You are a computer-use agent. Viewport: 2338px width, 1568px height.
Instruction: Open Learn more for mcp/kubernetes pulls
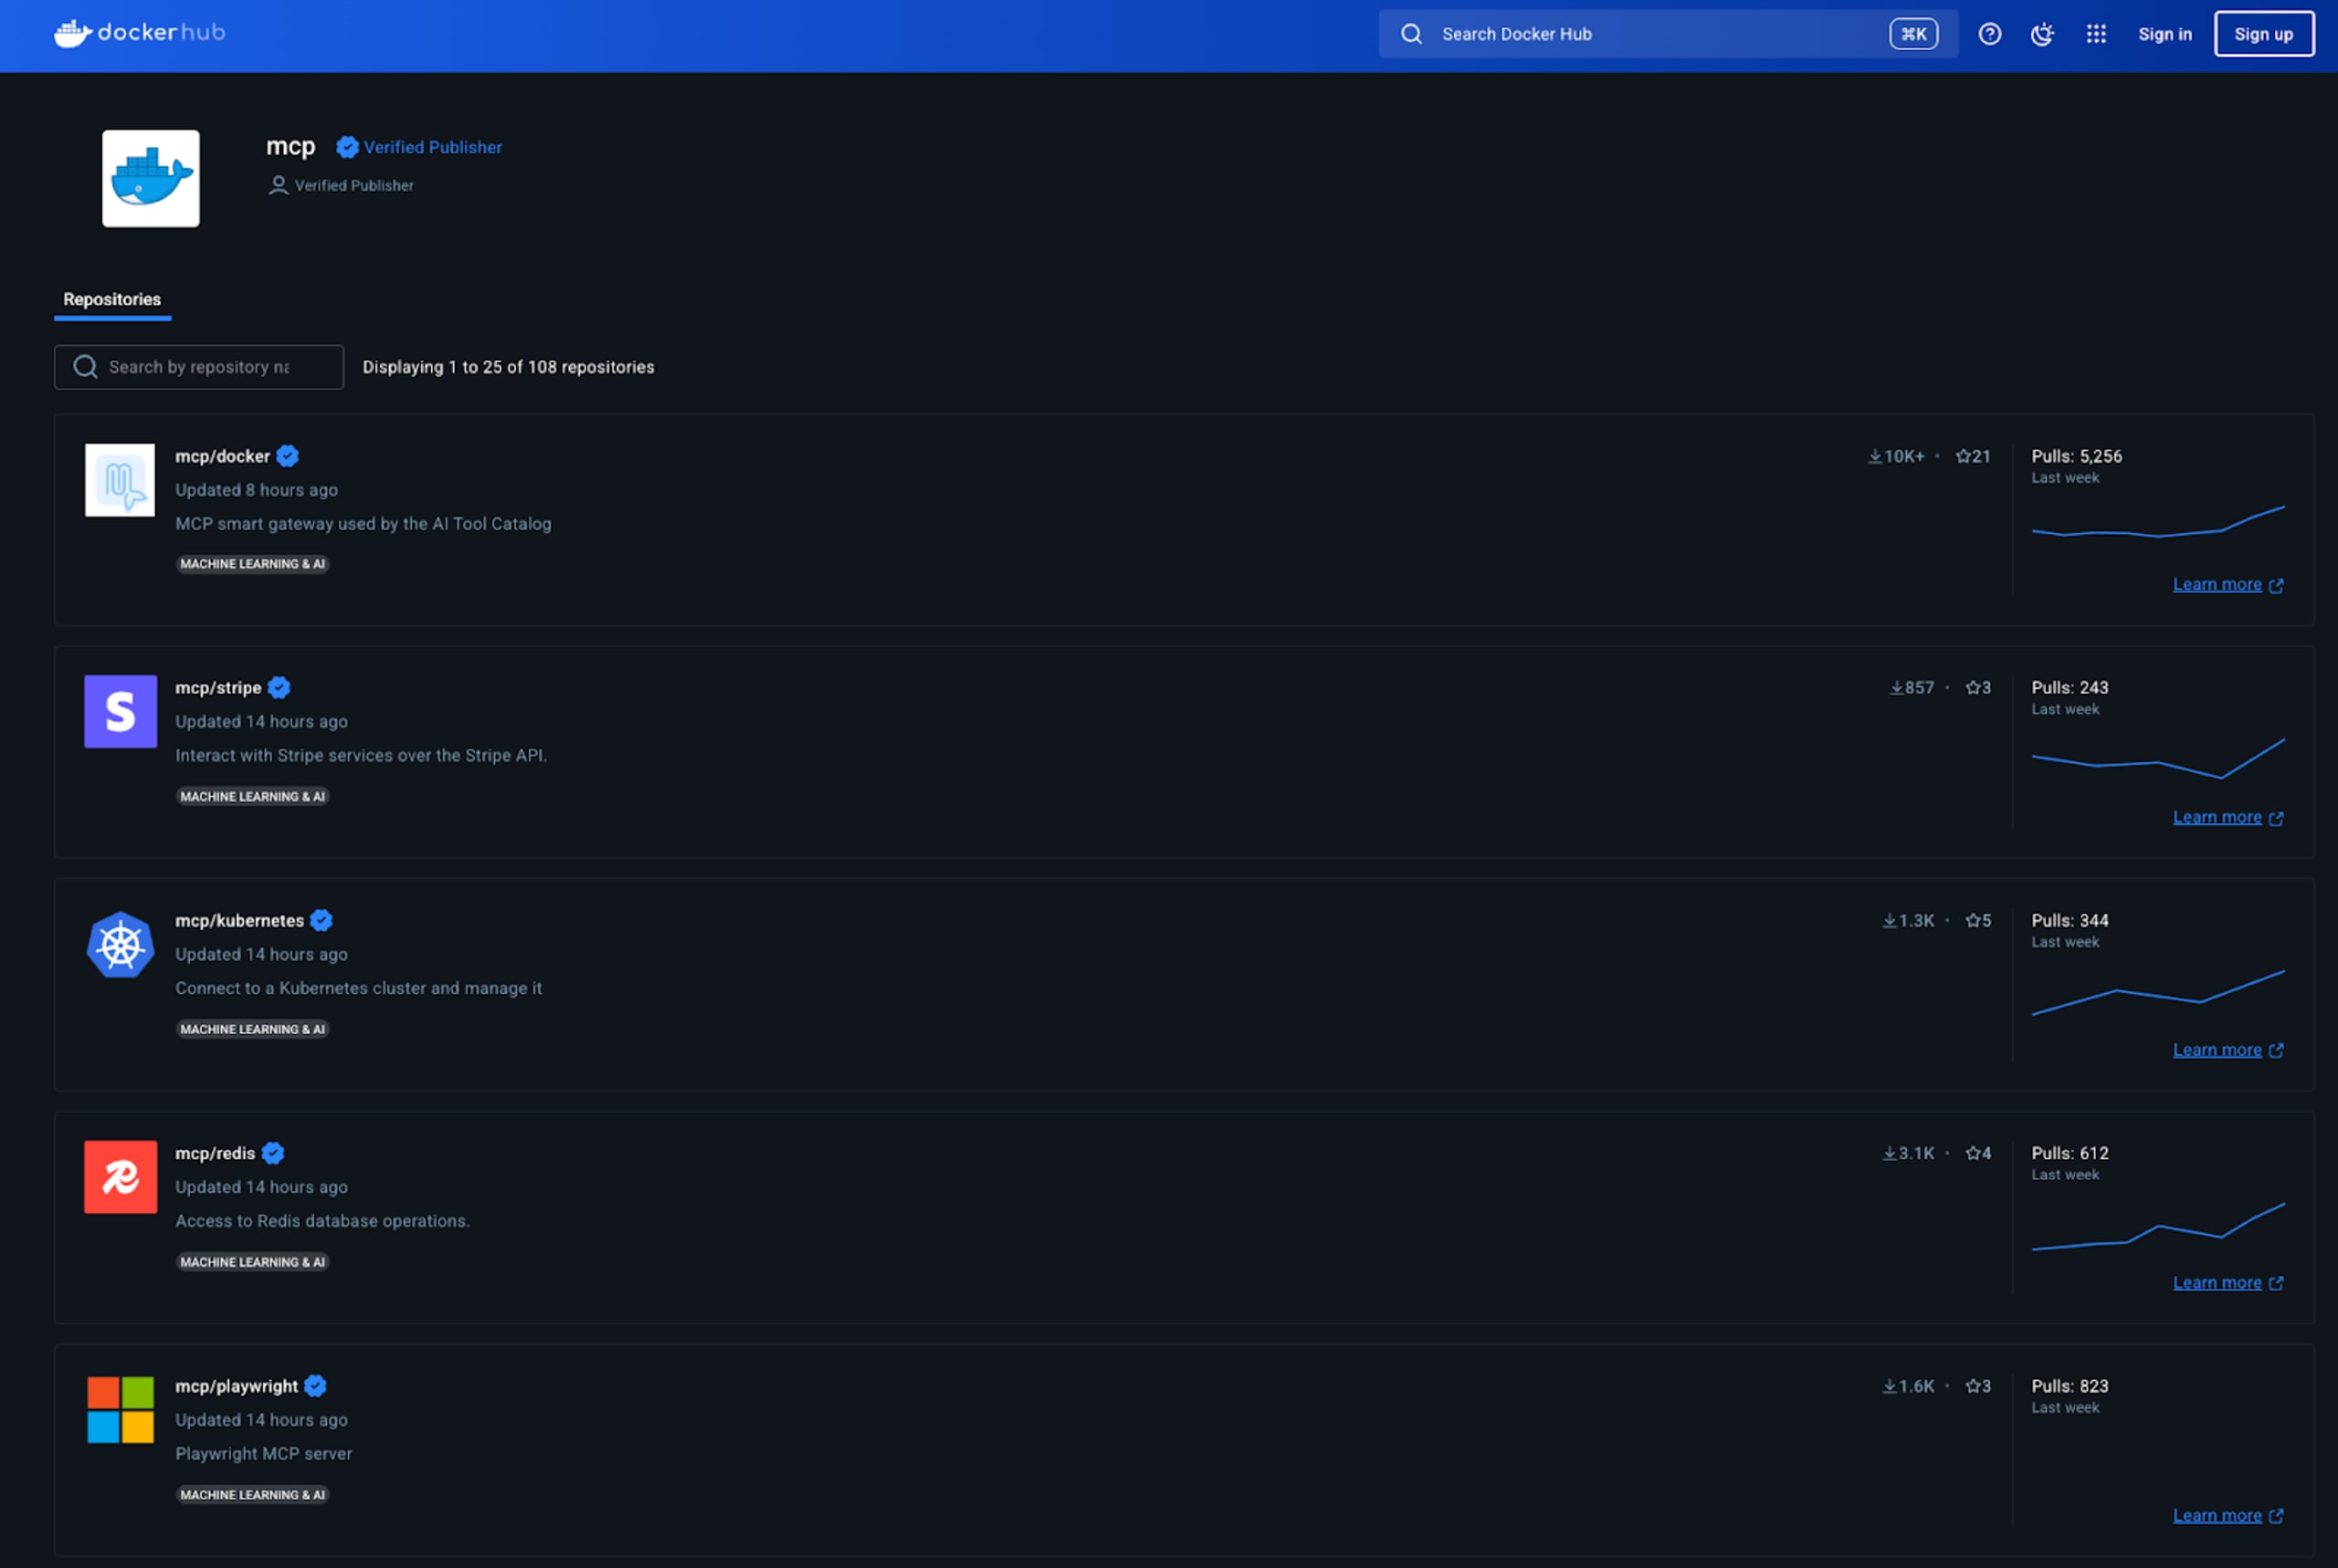coord(2228,1050)
